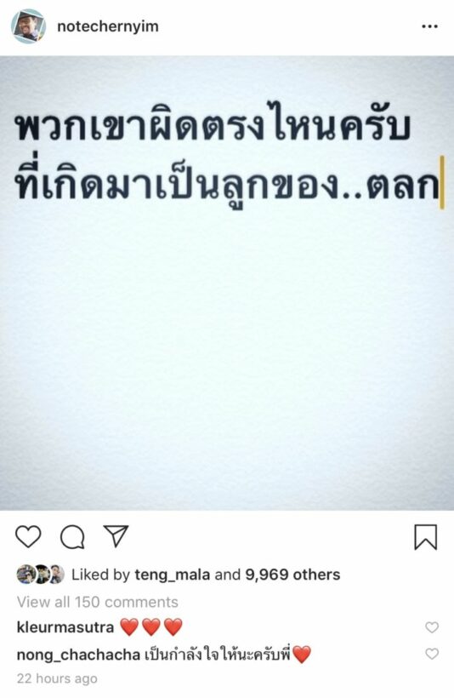This screenshot has height=698, width=454.
Task: Open nong_chachacha commenter profile
Action: coord(78,655)
